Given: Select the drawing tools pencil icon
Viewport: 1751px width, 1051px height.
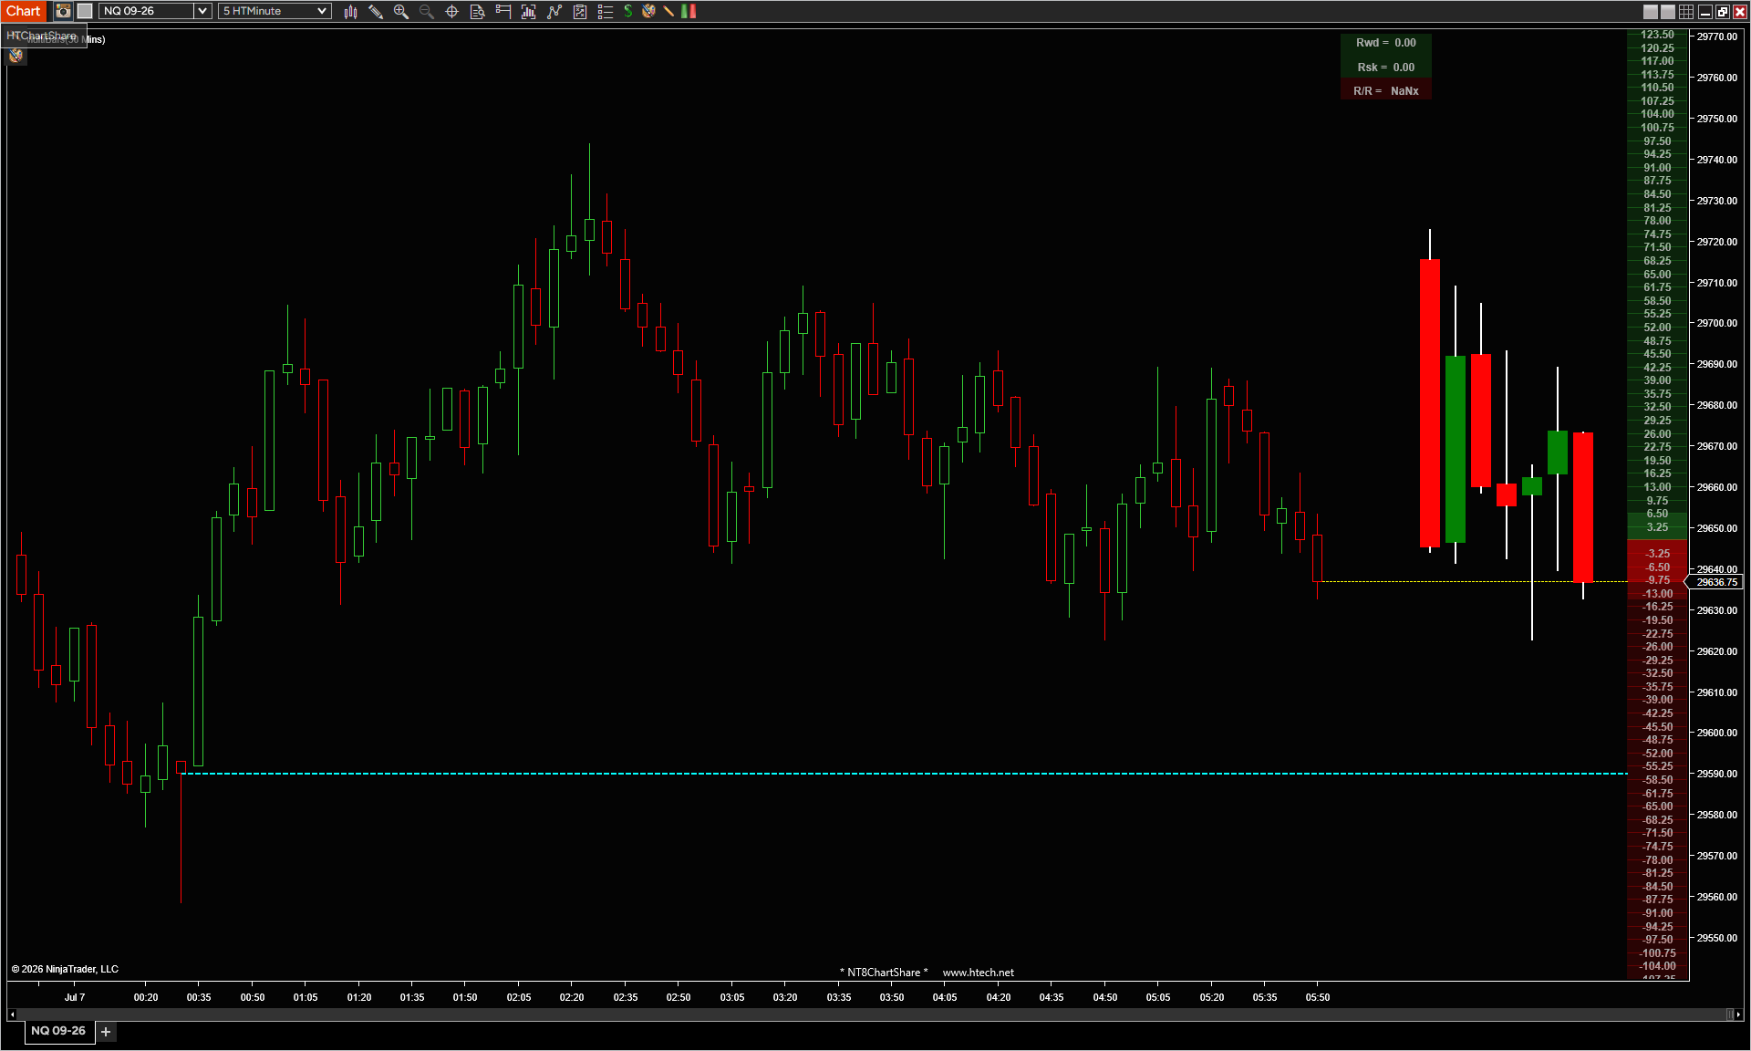Looking at the screenshot, I should tap(376, 11).
